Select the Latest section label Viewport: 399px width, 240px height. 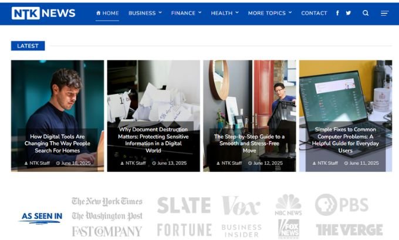[28, 46]
